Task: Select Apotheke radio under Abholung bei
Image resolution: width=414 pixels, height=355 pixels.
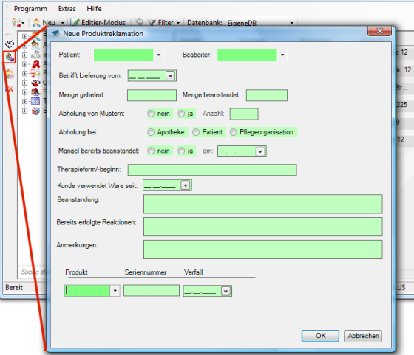Action: (x=151, y=132)
